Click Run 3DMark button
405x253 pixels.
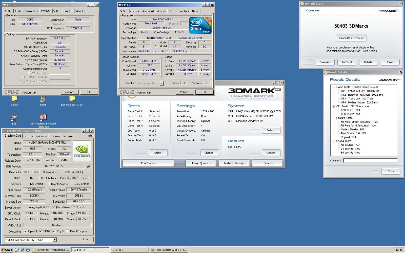pyautogui.click(x=148, y=163)
